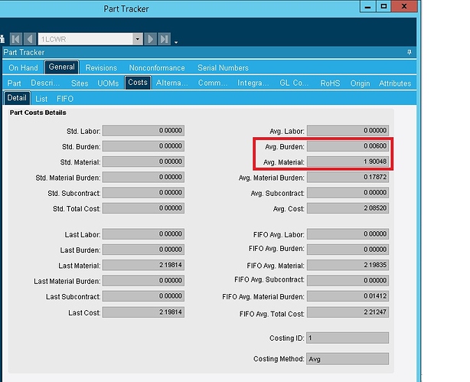Open the UOMs sub-tab
The width and height of the screenshot is (470, 382).
108,83
